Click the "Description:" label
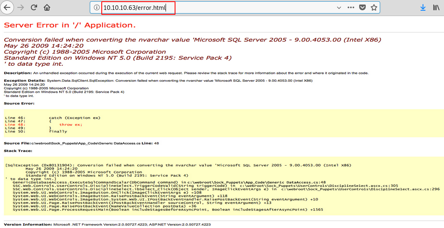 pyautogui.click(x=18, y=73)
